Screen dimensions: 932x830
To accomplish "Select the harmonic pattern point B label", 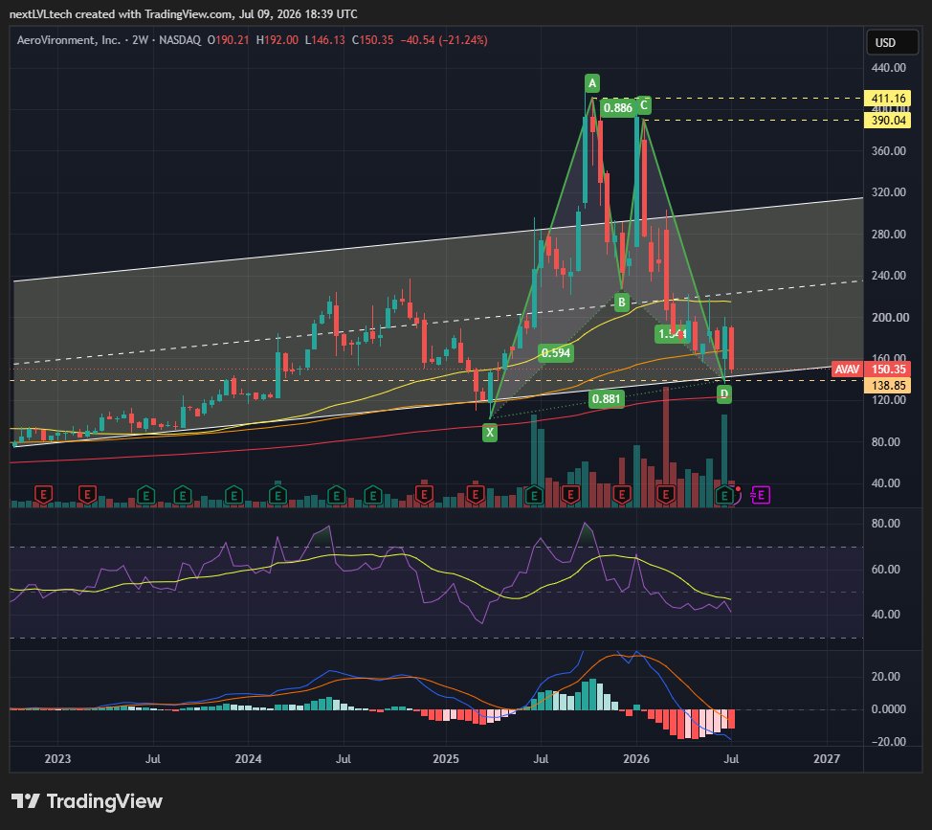I will (x=622, y=302).
